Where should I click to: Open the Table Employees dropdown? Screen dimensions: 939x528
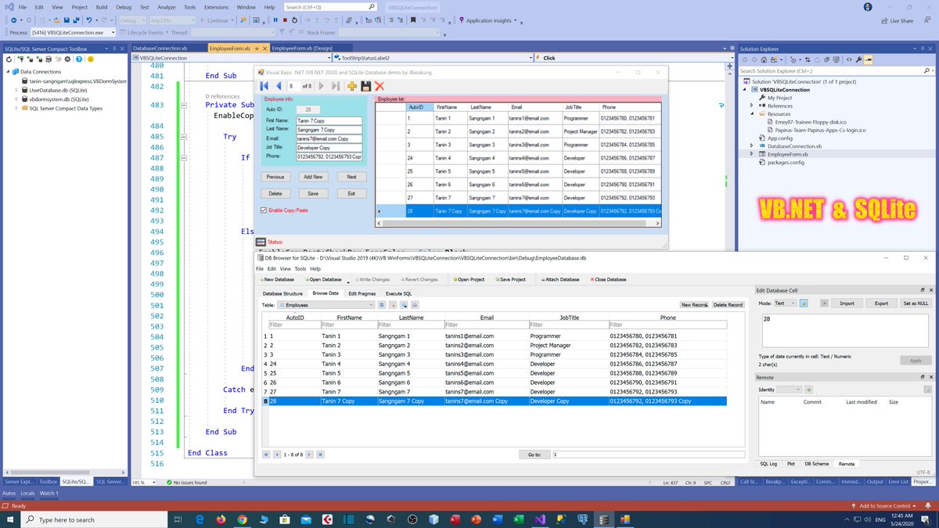326,304
